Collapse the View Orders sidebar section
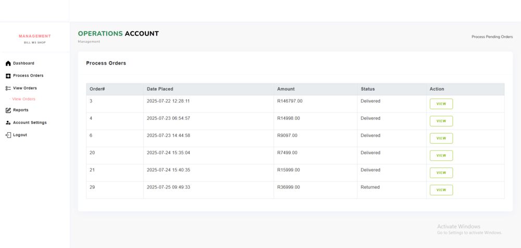This screenshot has height=248, width=521. 24,89
